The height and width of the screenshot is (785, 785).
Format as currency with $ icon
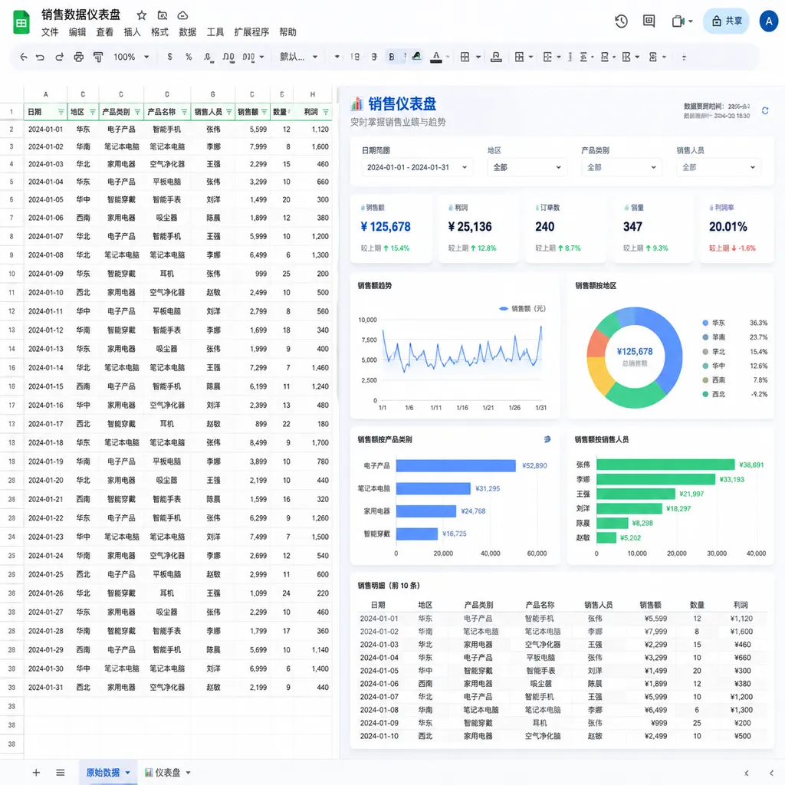pyautogui.click(x=169, y=57)
